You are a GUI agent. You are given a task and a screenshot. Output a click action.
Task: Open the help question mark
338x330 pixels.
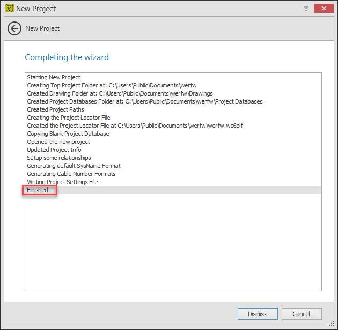point(306,9)
